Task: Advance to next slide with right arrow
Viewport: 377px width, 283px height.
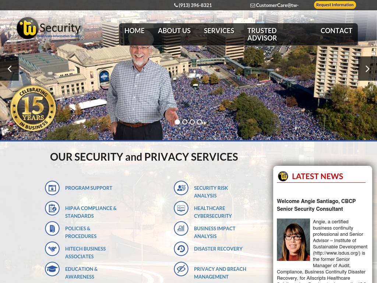Action: (x=367, y=69)
